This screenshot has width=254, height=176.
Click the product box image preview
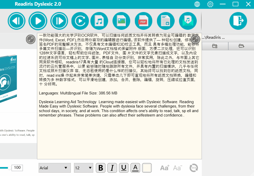tap(8, 79)
